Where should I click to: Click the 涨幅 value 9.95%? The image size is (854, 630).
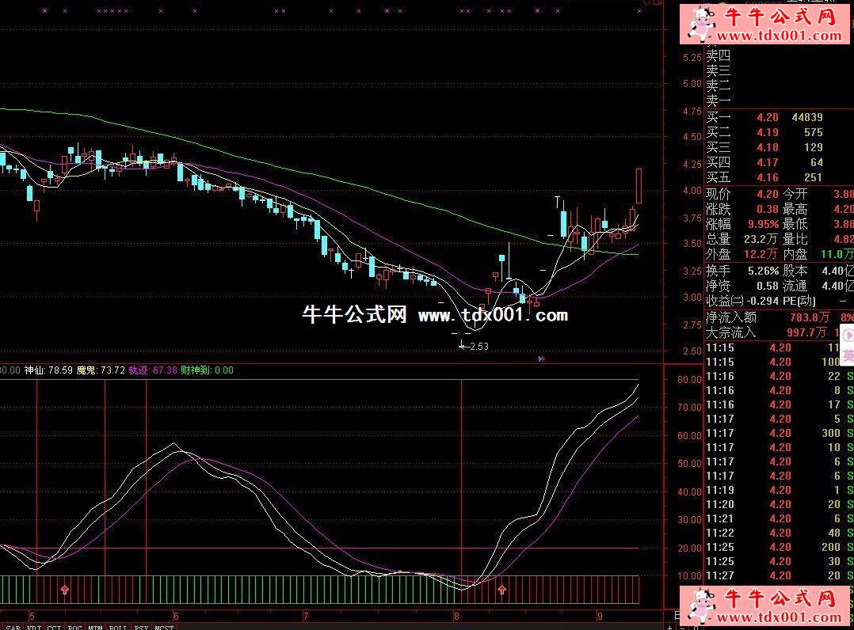[x=764, y=224]
